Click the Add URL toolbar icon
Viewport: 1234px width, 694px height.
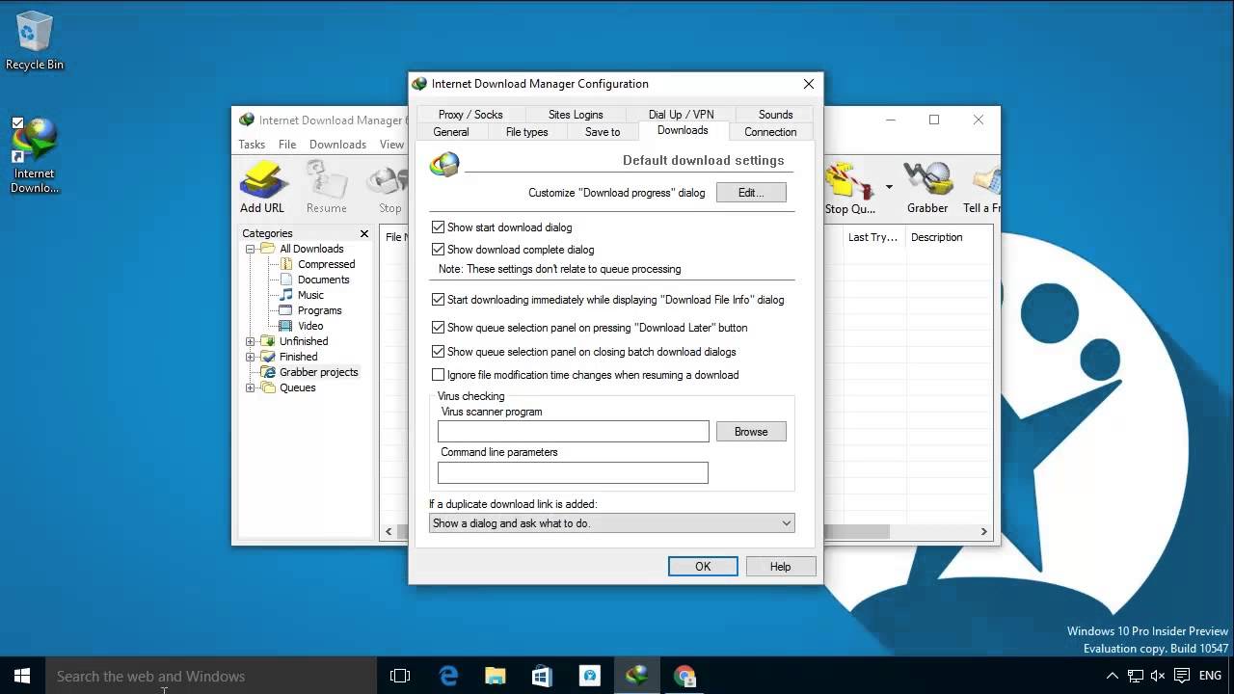coord(263,187)
